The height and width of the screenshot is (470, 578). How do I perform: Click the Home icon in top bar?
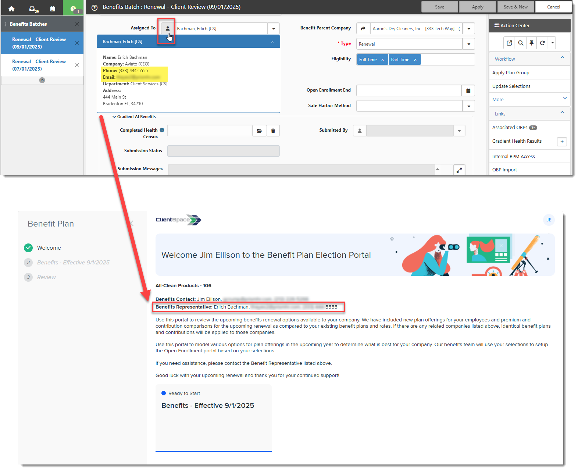[11, 8]
